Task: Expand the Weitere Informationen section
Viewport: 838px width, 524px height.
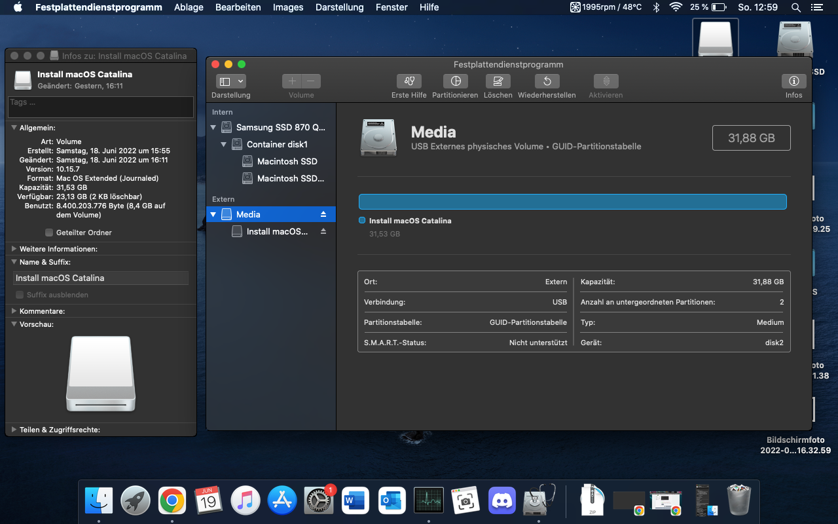Action: coord(14,249)
